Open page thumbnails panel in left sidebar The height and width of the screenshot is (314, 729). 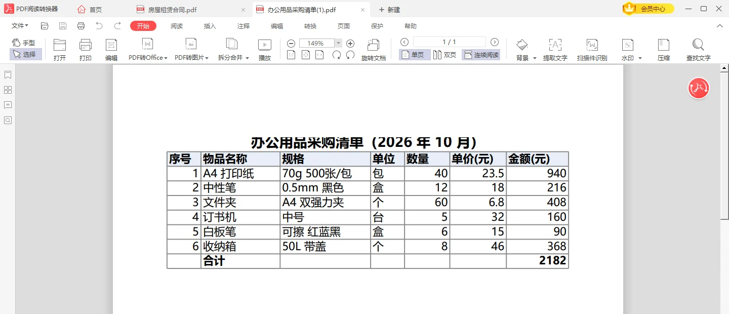[x=8, y=90]
